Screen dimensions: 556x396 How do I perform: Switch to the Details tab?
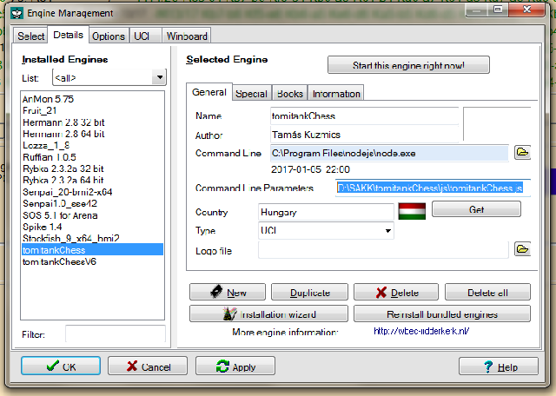click(68, 35)
